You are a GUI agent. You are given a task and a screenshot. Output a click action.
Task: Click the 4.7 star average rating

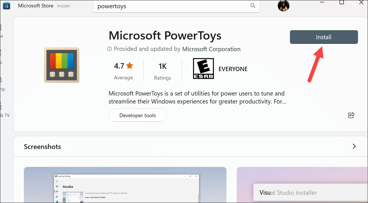tap(123, 66)
